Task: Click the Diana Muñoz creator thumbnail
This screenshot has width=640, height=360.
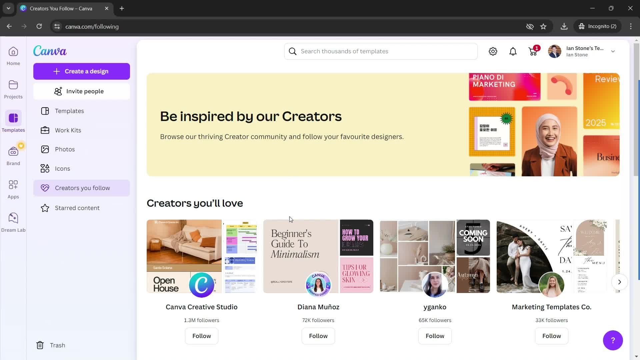Action: pos(318,256)
